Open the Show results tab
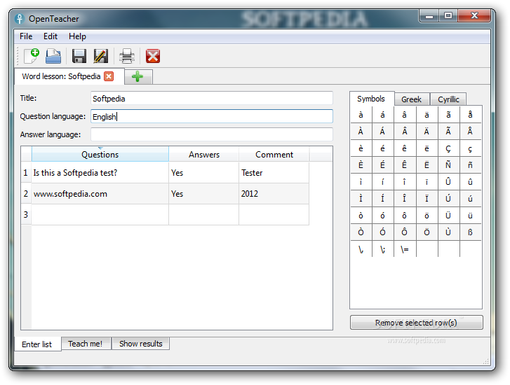Image resolution: width=510 pixels, height=385 pixels. (x=141, y=344)
